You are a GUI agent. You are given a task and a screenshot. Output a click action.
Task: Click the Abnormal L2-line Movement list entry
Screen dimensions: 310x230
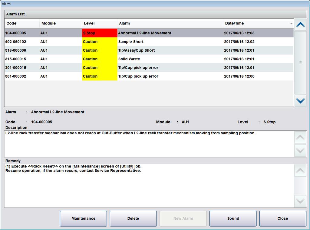coord(145,33)
